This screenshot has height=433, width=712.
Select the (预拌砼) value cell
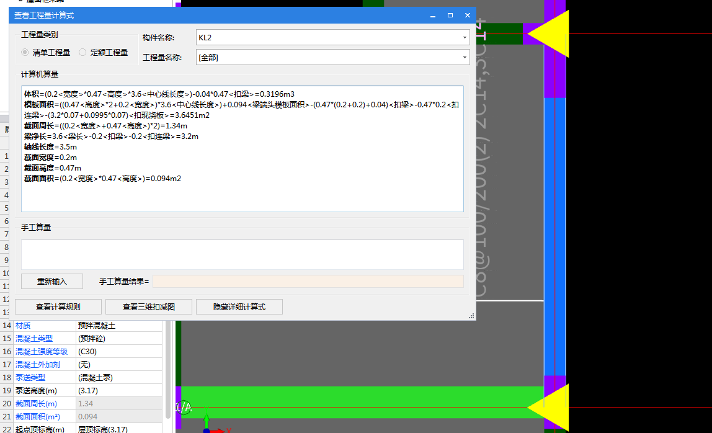click(x=119, y=339)
